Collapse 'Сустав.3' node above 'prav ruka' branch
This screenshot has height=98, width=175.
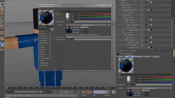(123, 32)
